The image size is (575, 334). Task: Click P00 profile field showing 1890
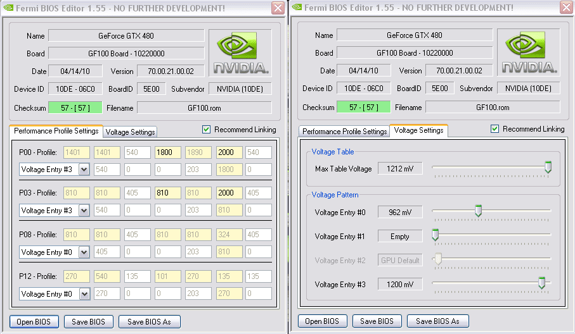[x=198, y=152]
